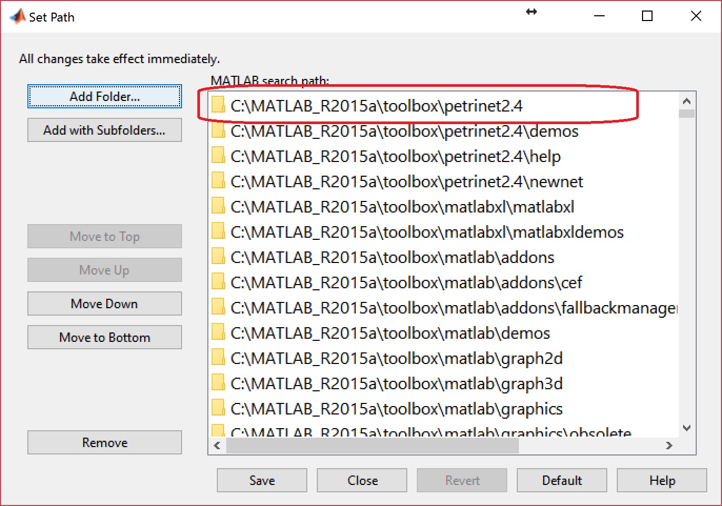Click the horizontal scroll right arrow

coord(669,446)
